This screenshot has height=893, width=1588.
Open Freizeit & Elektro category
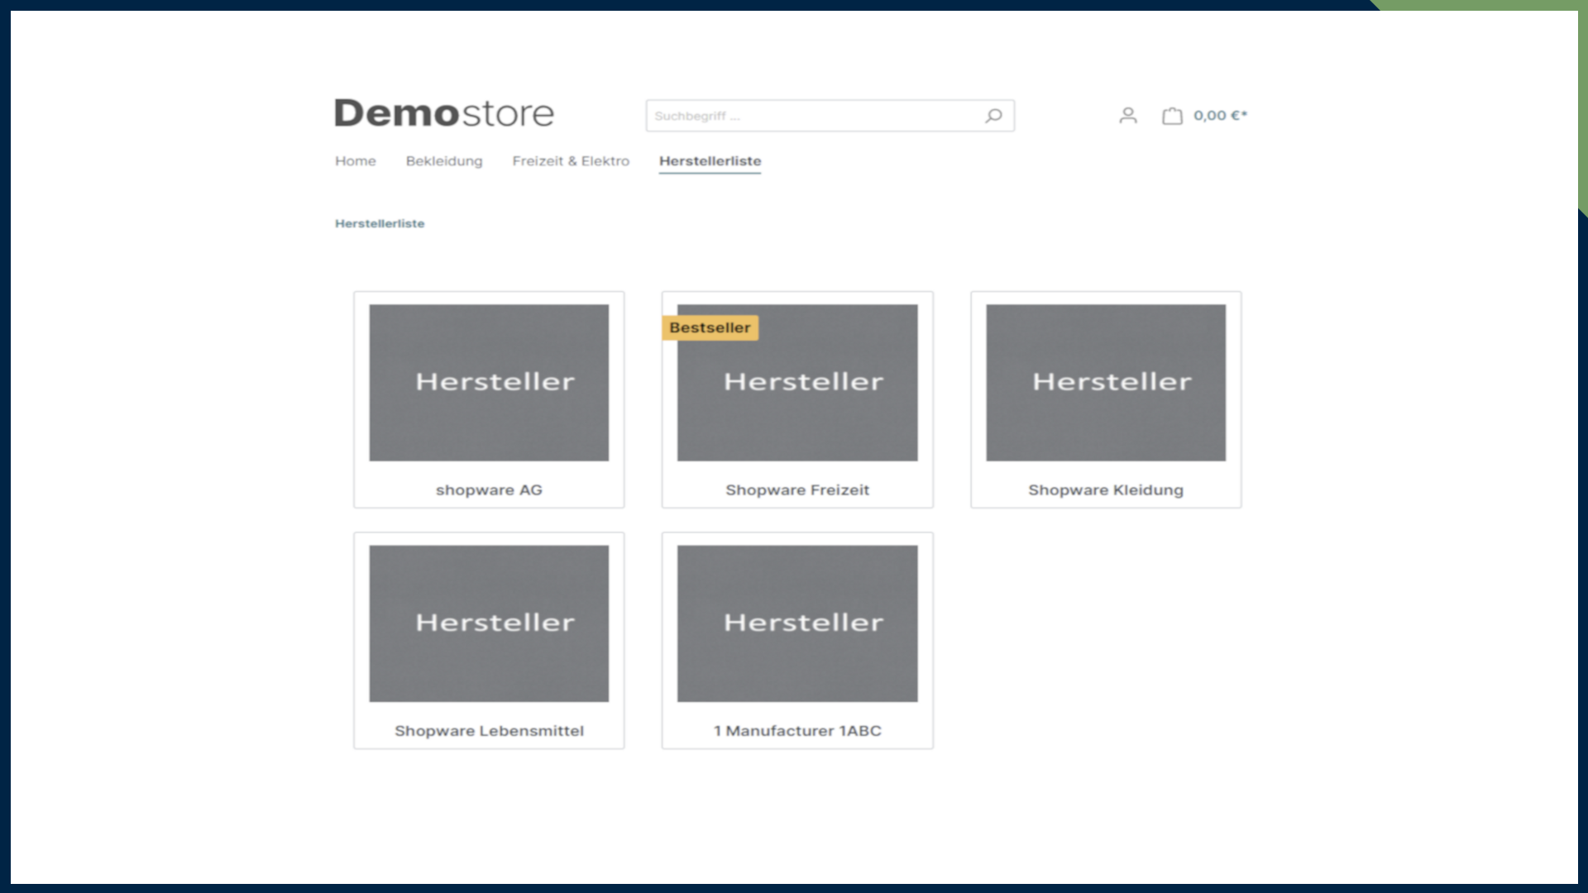[571, 161]
